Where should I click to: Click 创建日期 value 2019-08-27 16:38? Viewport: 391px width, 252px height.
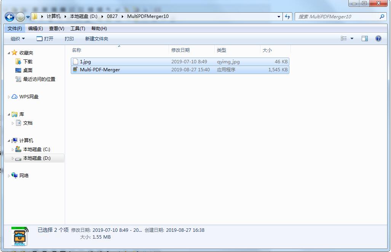point(185,230)
